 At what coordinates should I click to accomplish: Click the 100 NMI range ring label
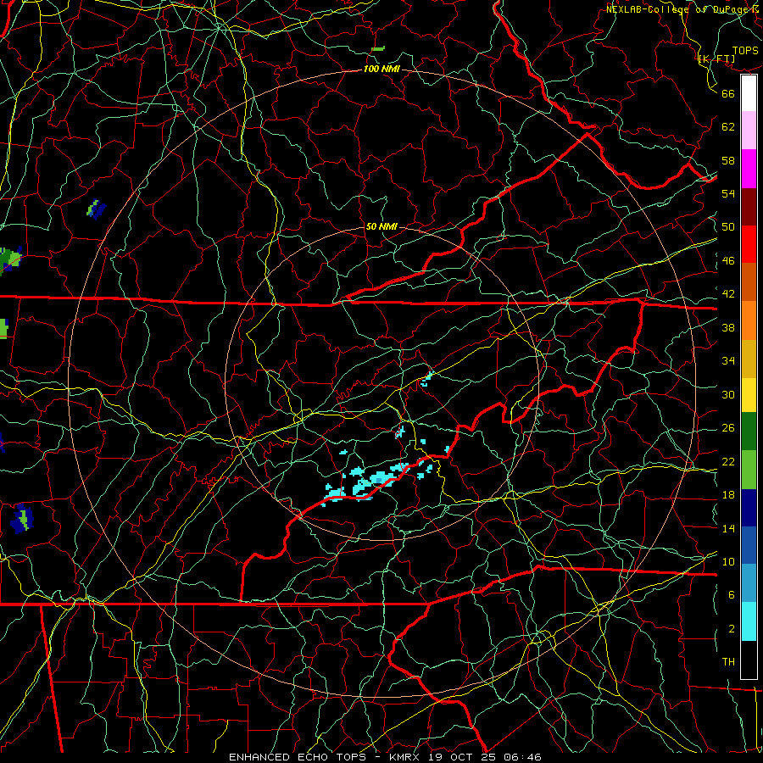coord(381,69)
